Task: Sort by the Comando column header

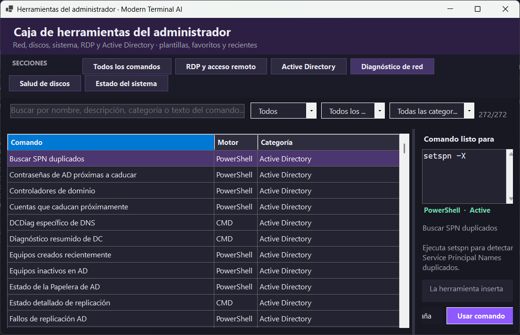Action: (x=111, y=143)
